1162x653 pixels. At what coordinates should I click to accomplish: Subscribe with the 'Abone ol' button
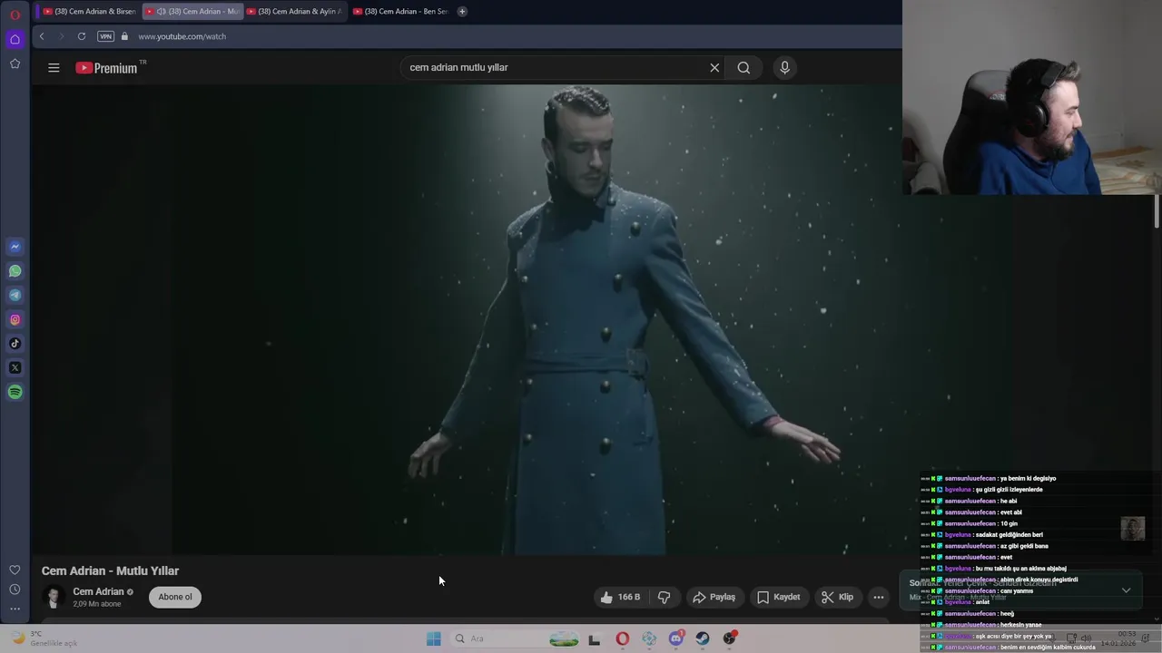click(x=175, y=597)
